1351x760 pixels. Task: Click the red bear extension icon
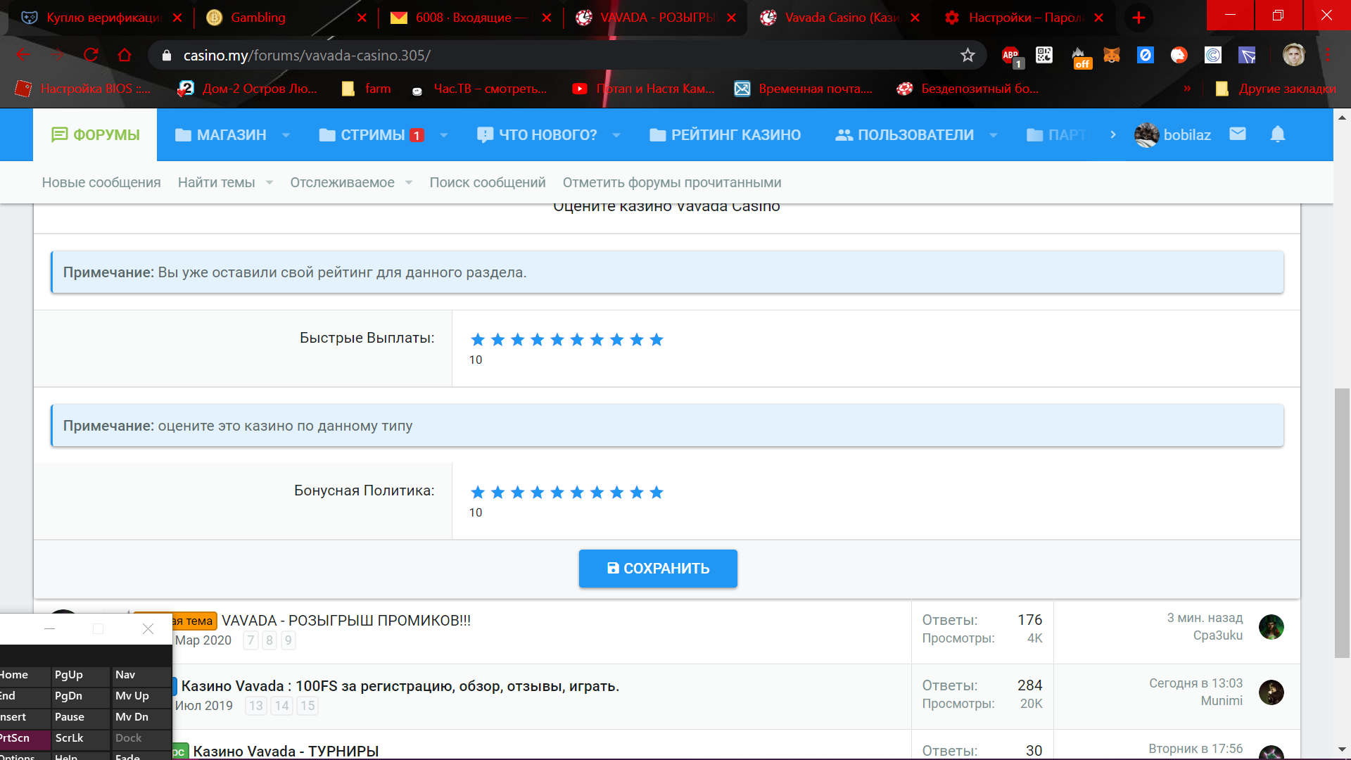point(1179,55)
